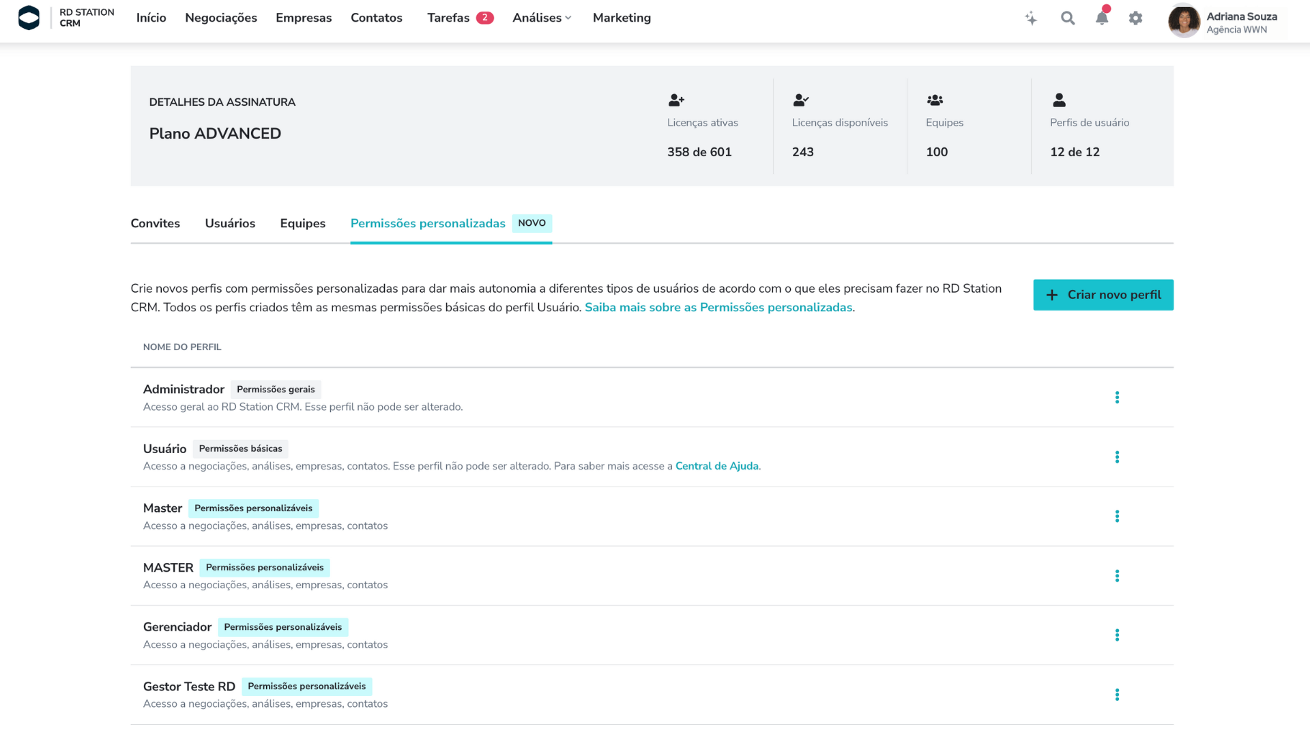Click the Licenças disponíveis user-check icon
This screenshot has width=1310, height=737.
pyautogui.click(x=801, y=100)
